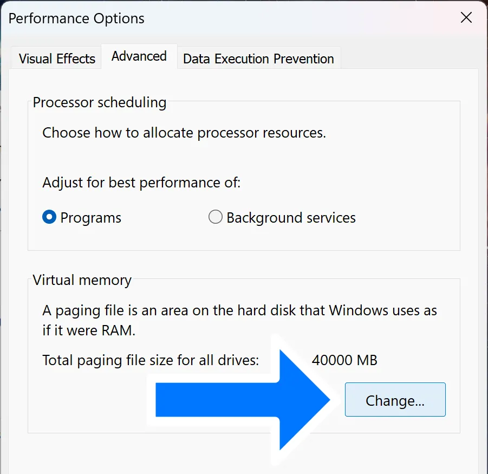The height and width of the screenshot is (474, 488).
Task: Click the 40000 MB paging size value
Action: click(x=344, y=360)
